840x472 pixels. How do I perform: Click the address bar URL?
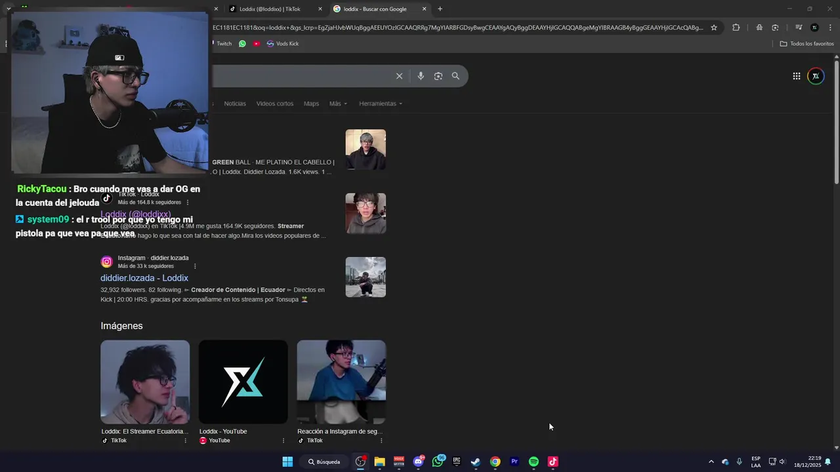click(x=457, y=28)
